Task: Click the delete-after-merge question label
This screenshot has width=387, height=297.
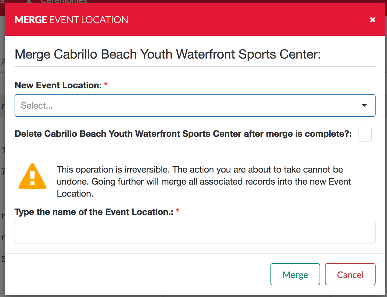Action: (x=183, y=134)
